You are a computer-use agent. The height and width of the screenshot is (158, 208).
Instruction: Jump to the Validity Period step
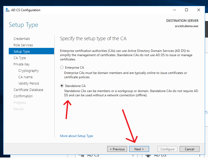click(29, 84)
